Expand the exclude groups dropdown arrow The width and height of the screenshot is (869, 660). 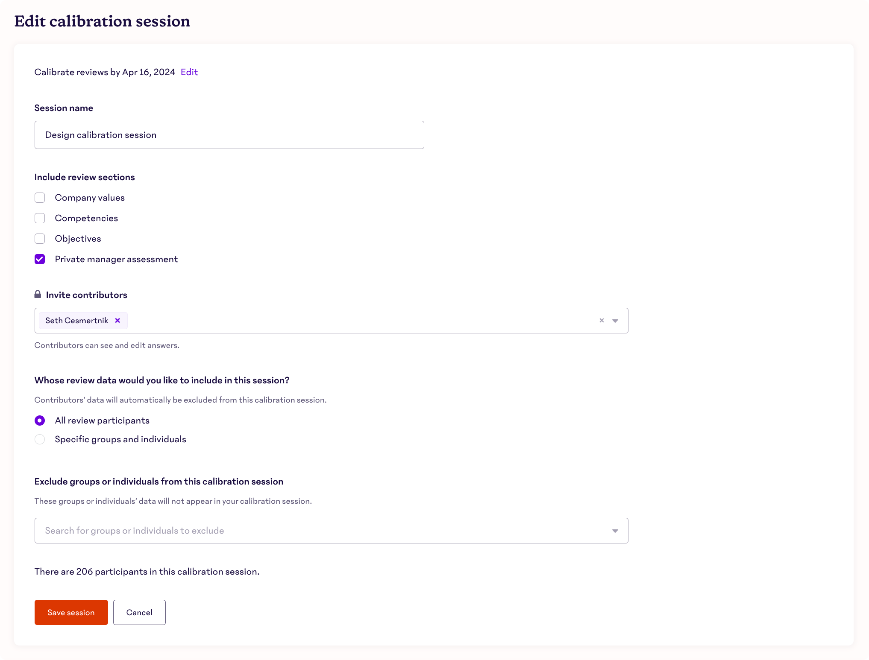615,531
